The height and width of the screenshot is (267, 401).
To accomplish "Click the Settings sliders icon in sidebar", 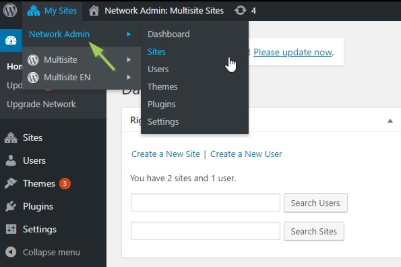I will click(11, 230).
